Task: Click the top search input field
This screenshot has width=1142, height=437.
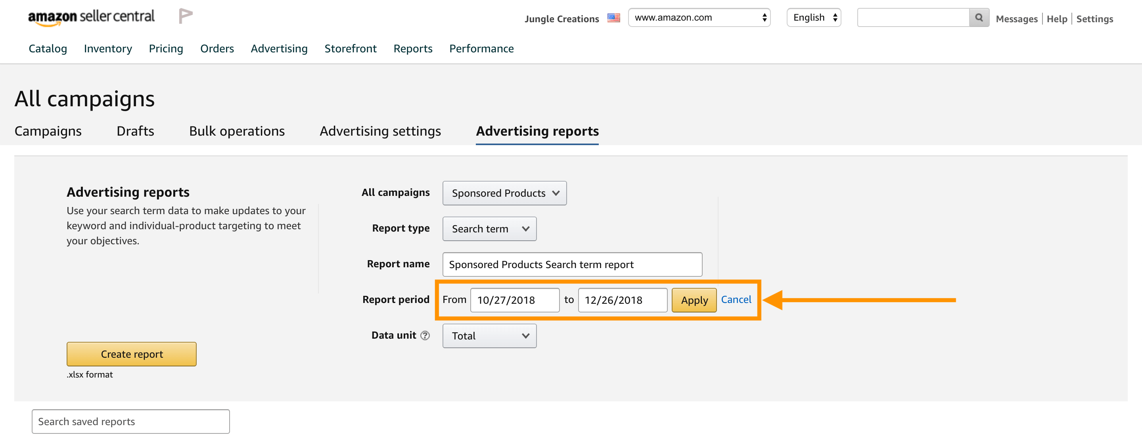Action: click(x=913, y=18)
